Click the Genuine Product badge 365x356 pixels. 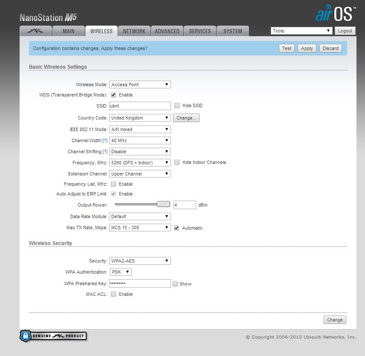pos(53,336)
